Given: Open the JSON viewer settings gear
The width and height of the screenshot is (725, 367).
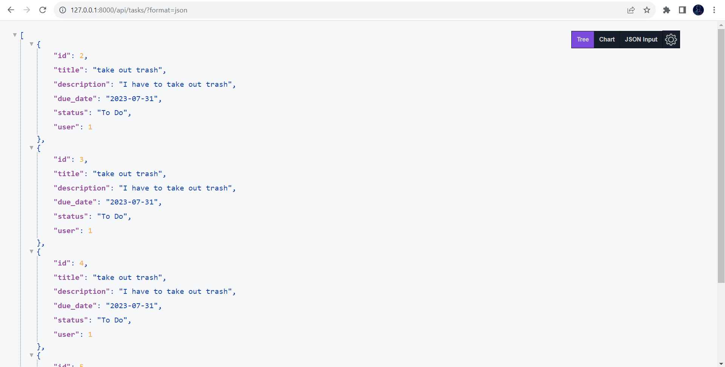Looking at the screenshot, I should [671, 39].
